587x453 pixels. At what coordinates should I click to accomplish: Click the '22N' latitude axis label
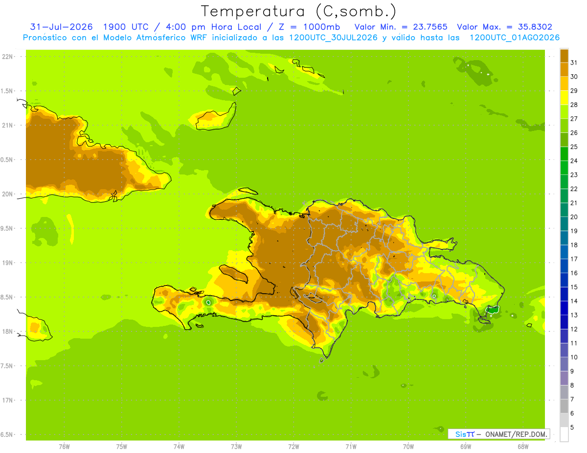pos(8,57)
